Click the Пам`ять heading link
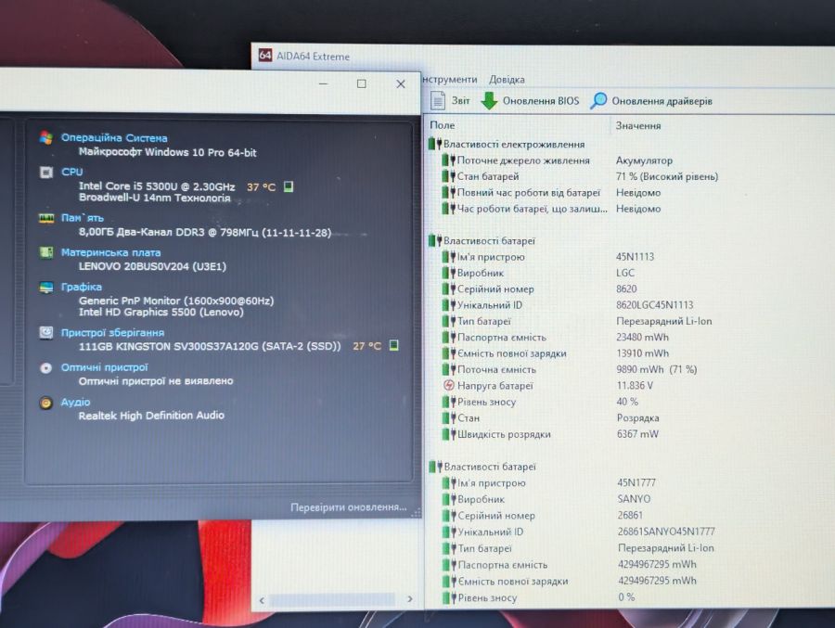835x628 pixels. click(x=82, y=218)
